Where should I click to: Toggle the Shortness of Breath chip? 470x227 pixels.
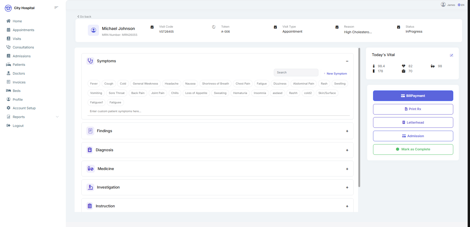215,84
